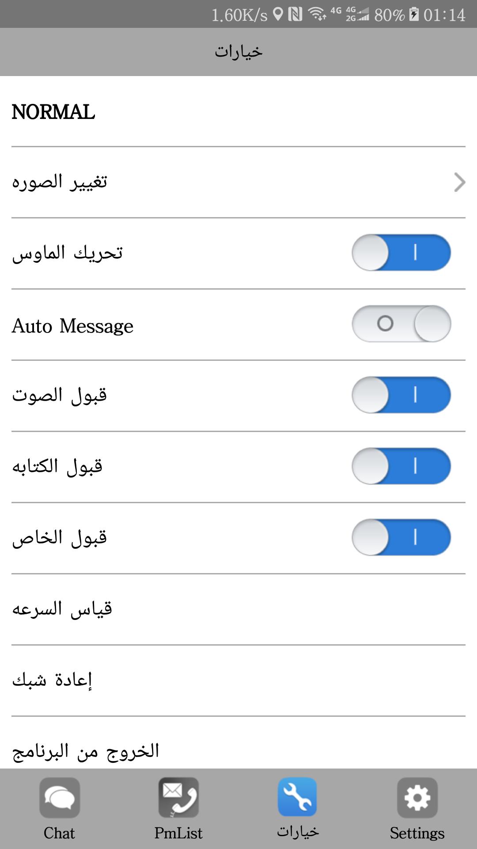Open the تغيير الصوره row
The image size is (477, 849).
(238, 182)
